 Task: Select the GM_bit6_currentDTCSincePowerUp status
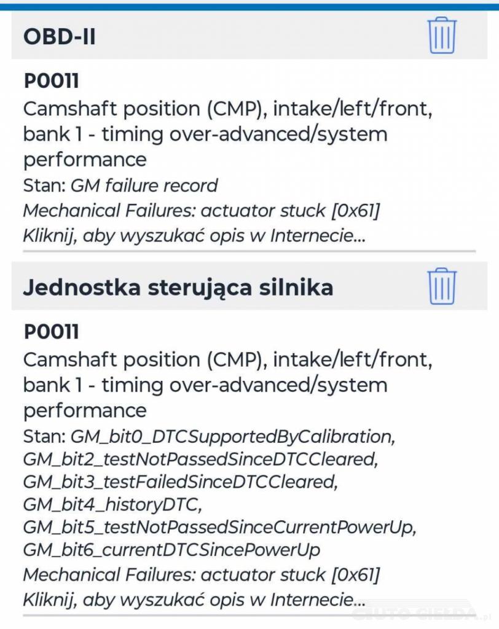pos(171,550)
